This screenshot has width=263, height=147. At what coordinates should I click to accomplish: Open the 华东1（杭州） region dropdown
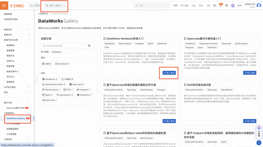click(55, 6)
